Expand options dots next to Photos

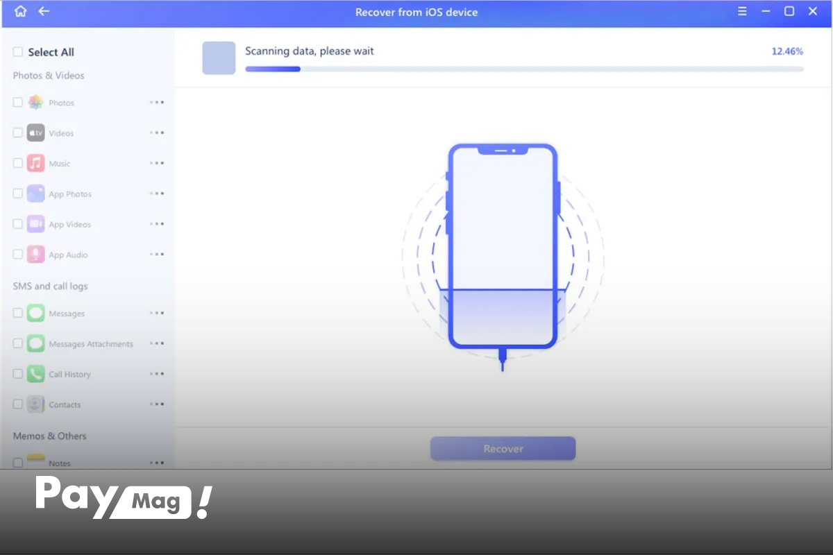pyautogui.click(x=157, y=103)
